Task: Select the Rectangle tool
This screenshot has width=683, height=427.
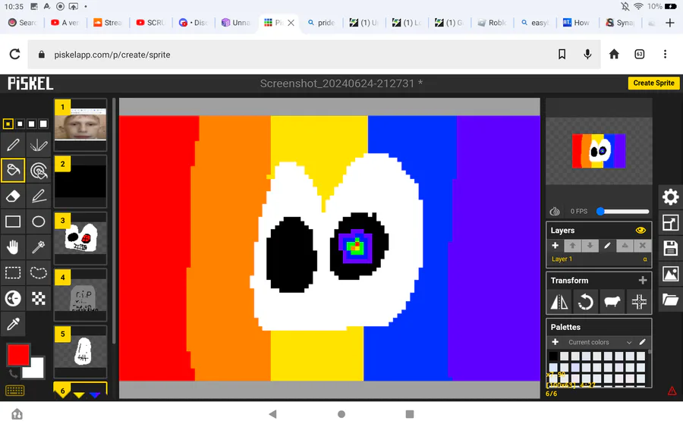Action: (13, 221)
